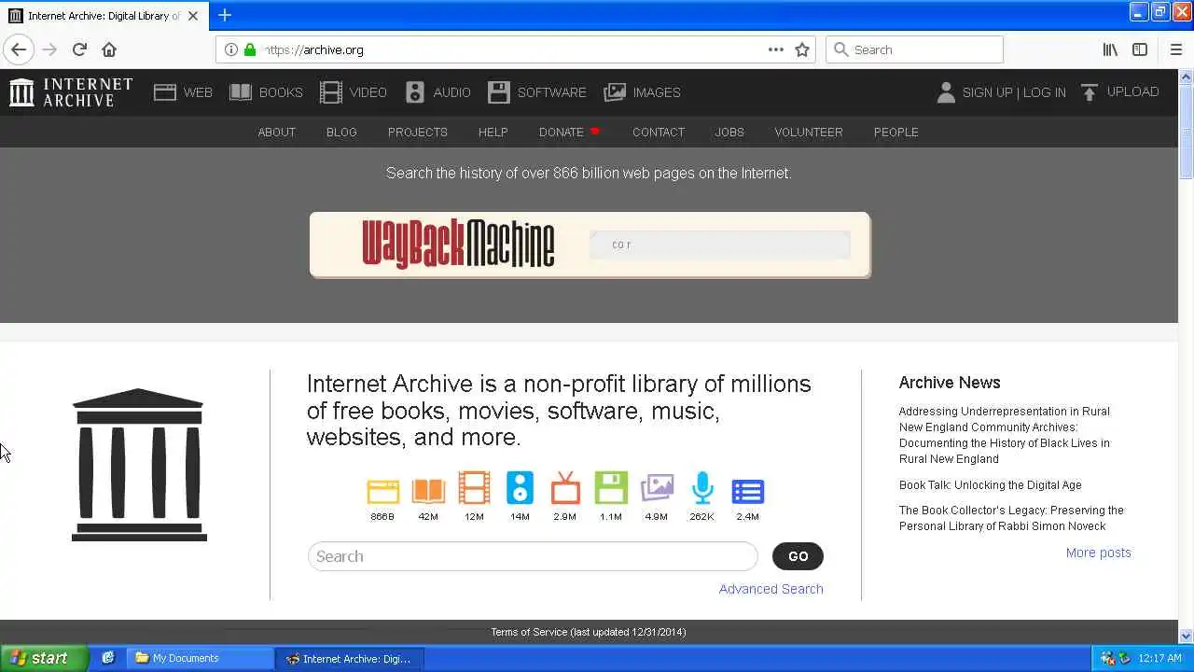Viewport: 1194px width, 672px height.
Task: Click the Internet Explorer quick launch icon
Action: (108, 658)
